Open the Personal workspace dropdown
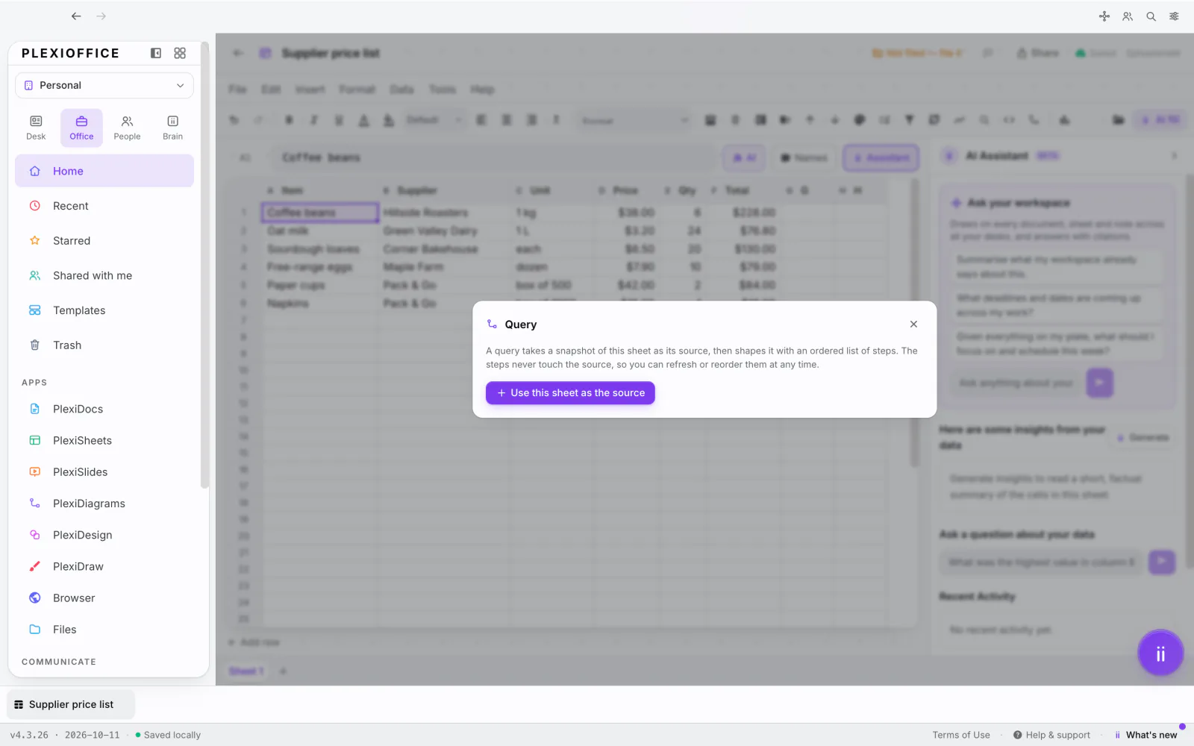This screenshot has width=1194, height=746. click(x=104, y=85)
